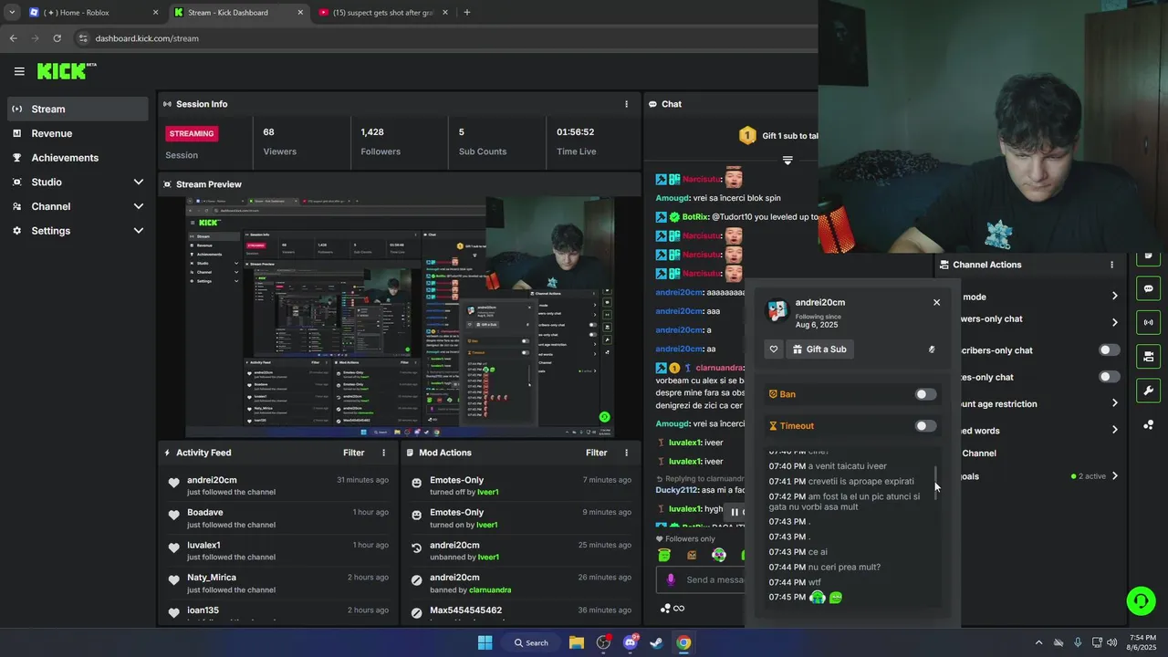Expand followers-only chat chevron
The image size is (1168, 657).
click(x=1114, y=322)
